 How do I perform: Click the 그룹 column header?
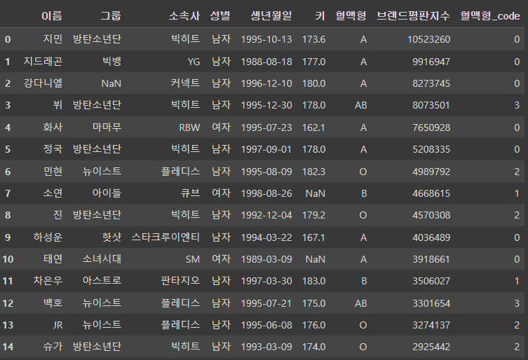[111, 16]
